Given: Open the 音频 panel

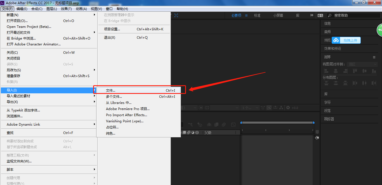Looking at the screenshot, I should (327, 32).
